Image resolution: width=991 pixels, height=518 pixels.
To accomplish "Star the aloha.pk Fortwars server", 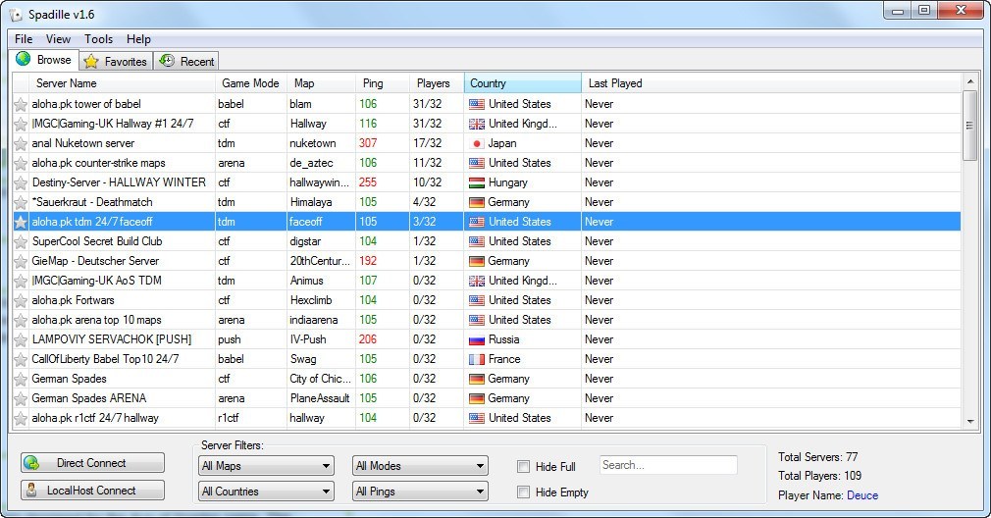I will point(21,300).
